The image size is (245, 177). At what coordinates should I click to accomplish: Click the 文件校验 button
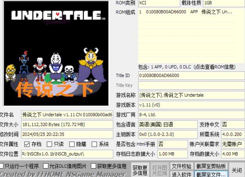click(182, 166)
